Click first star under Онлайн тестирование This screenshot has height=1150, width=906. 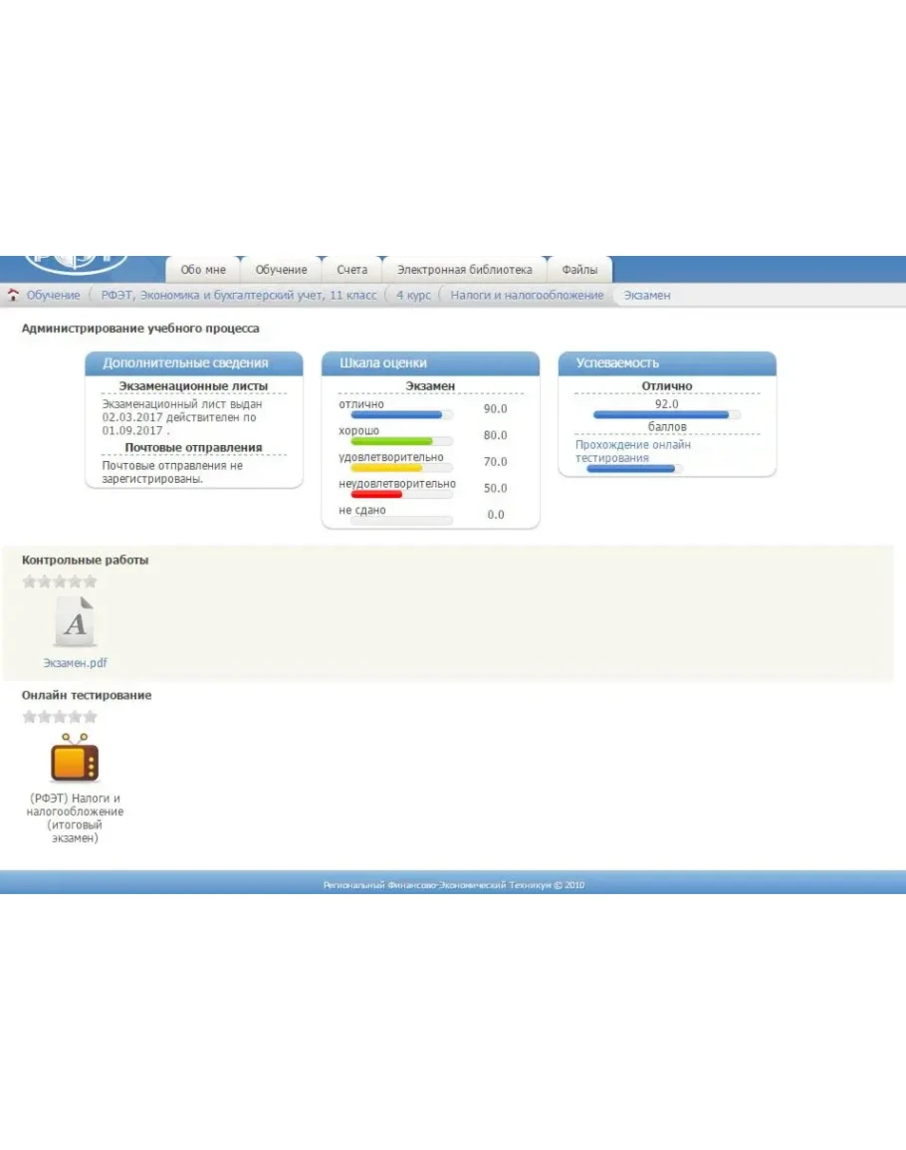30,717
